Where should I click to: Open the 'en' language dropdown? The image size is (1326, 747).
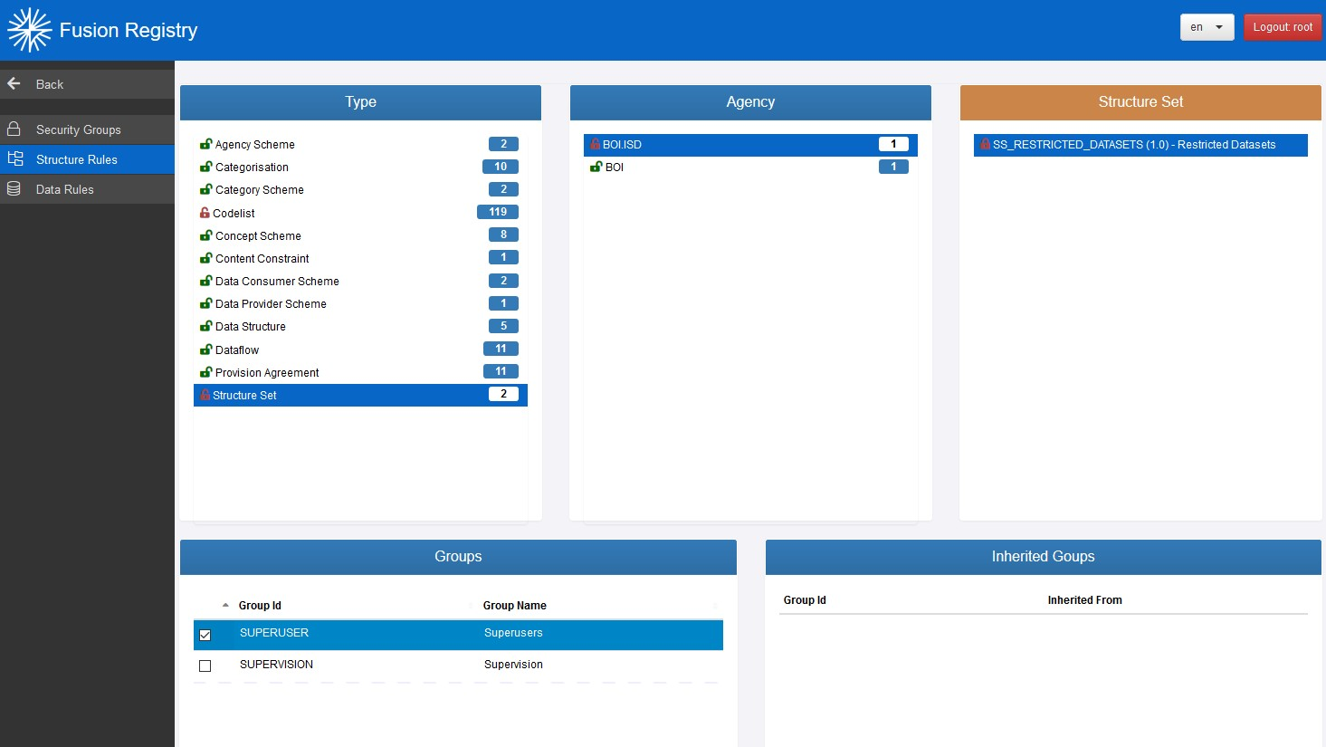pos(1207,27)
